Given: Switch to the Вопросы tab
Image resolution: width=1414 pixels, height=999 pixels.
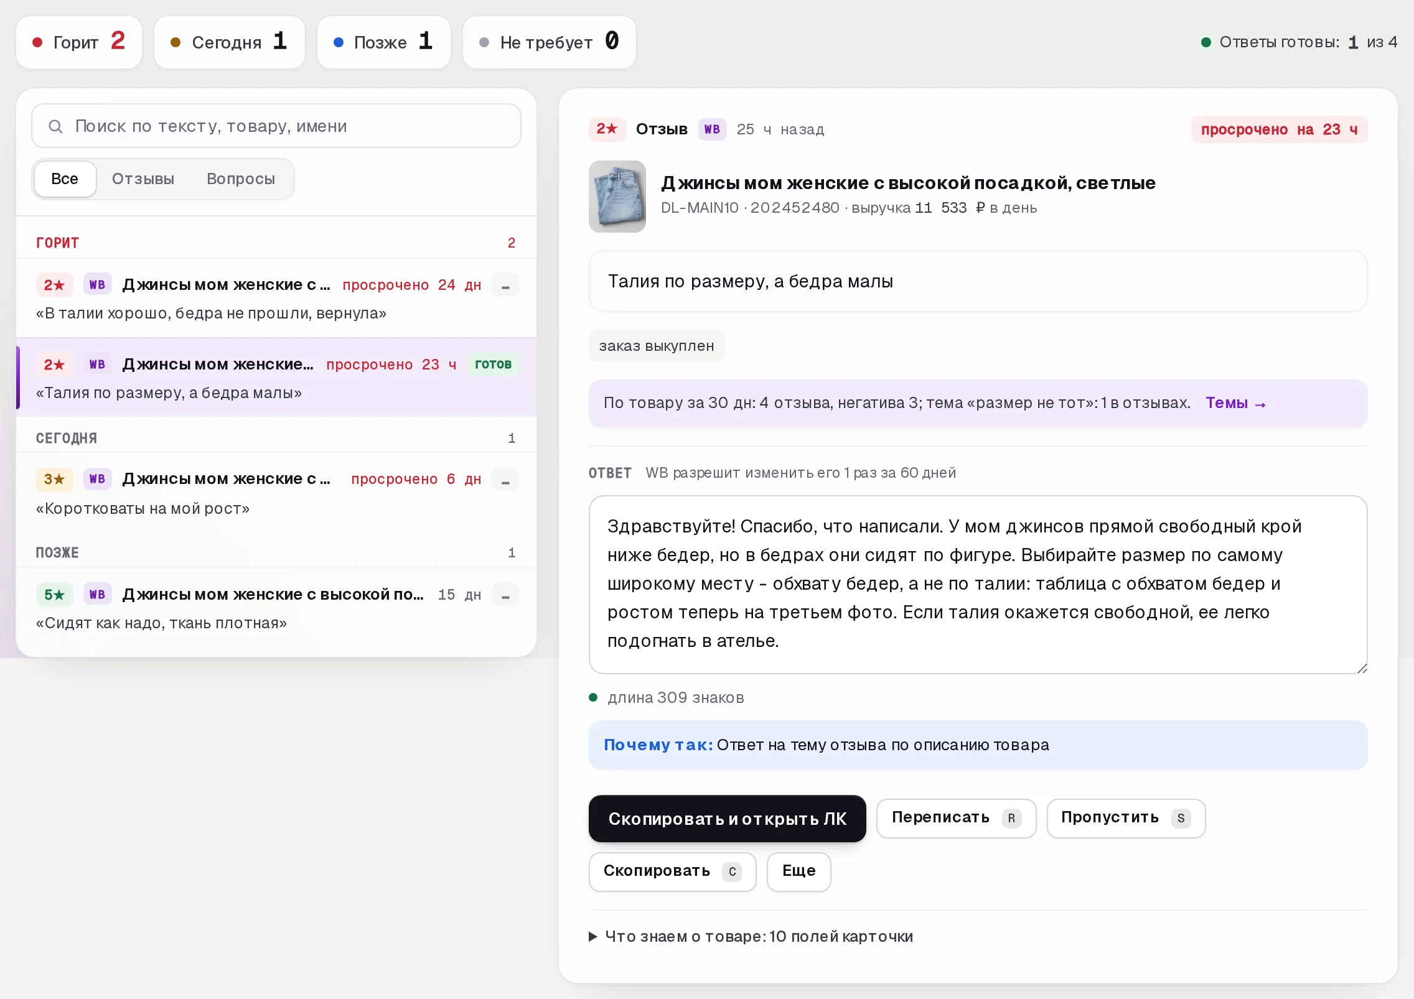Looking at the screenshot, I should 241,179.
